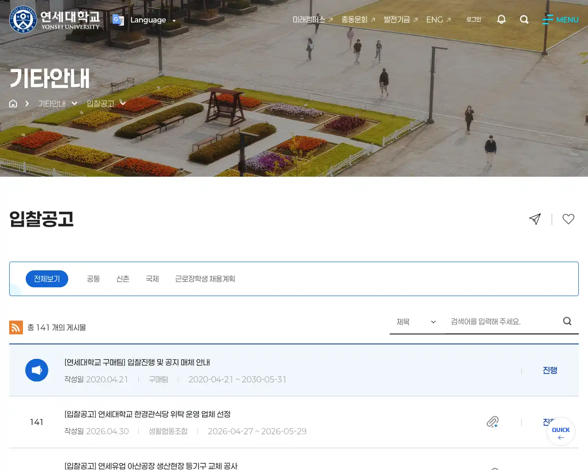Switch to the ENG site

coord(439,20)
